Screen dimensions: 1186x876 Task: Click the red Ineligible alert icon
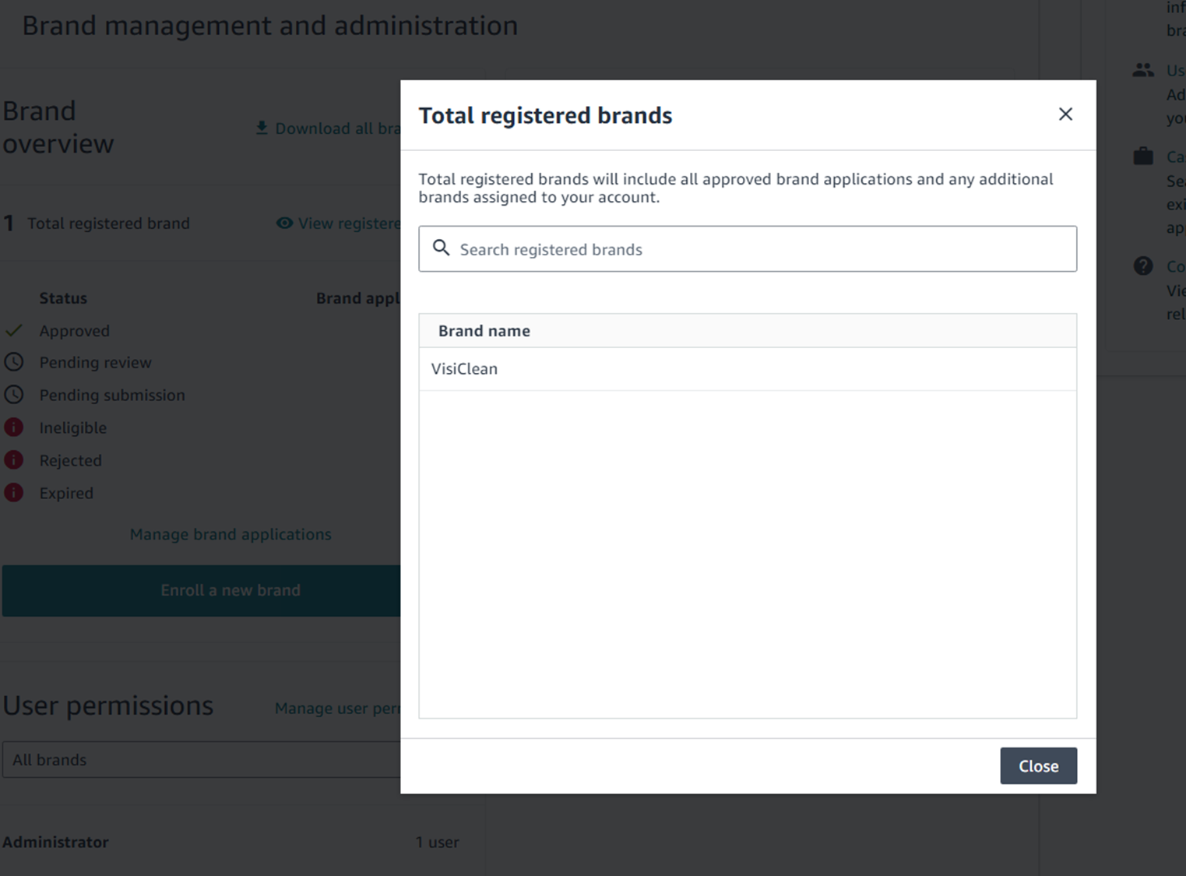14,427
